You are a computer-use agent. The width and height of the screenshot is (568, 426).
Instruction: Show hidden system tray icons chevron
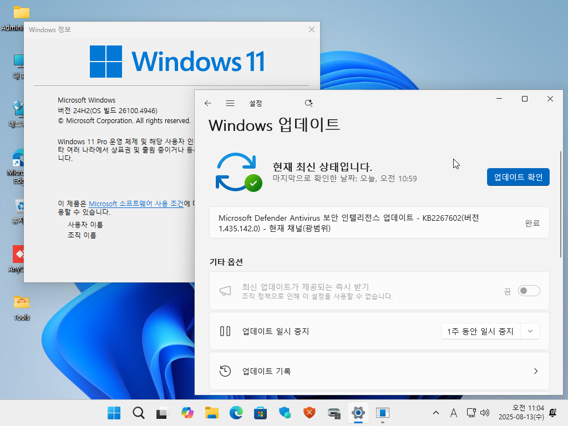(x=436, y=413)
